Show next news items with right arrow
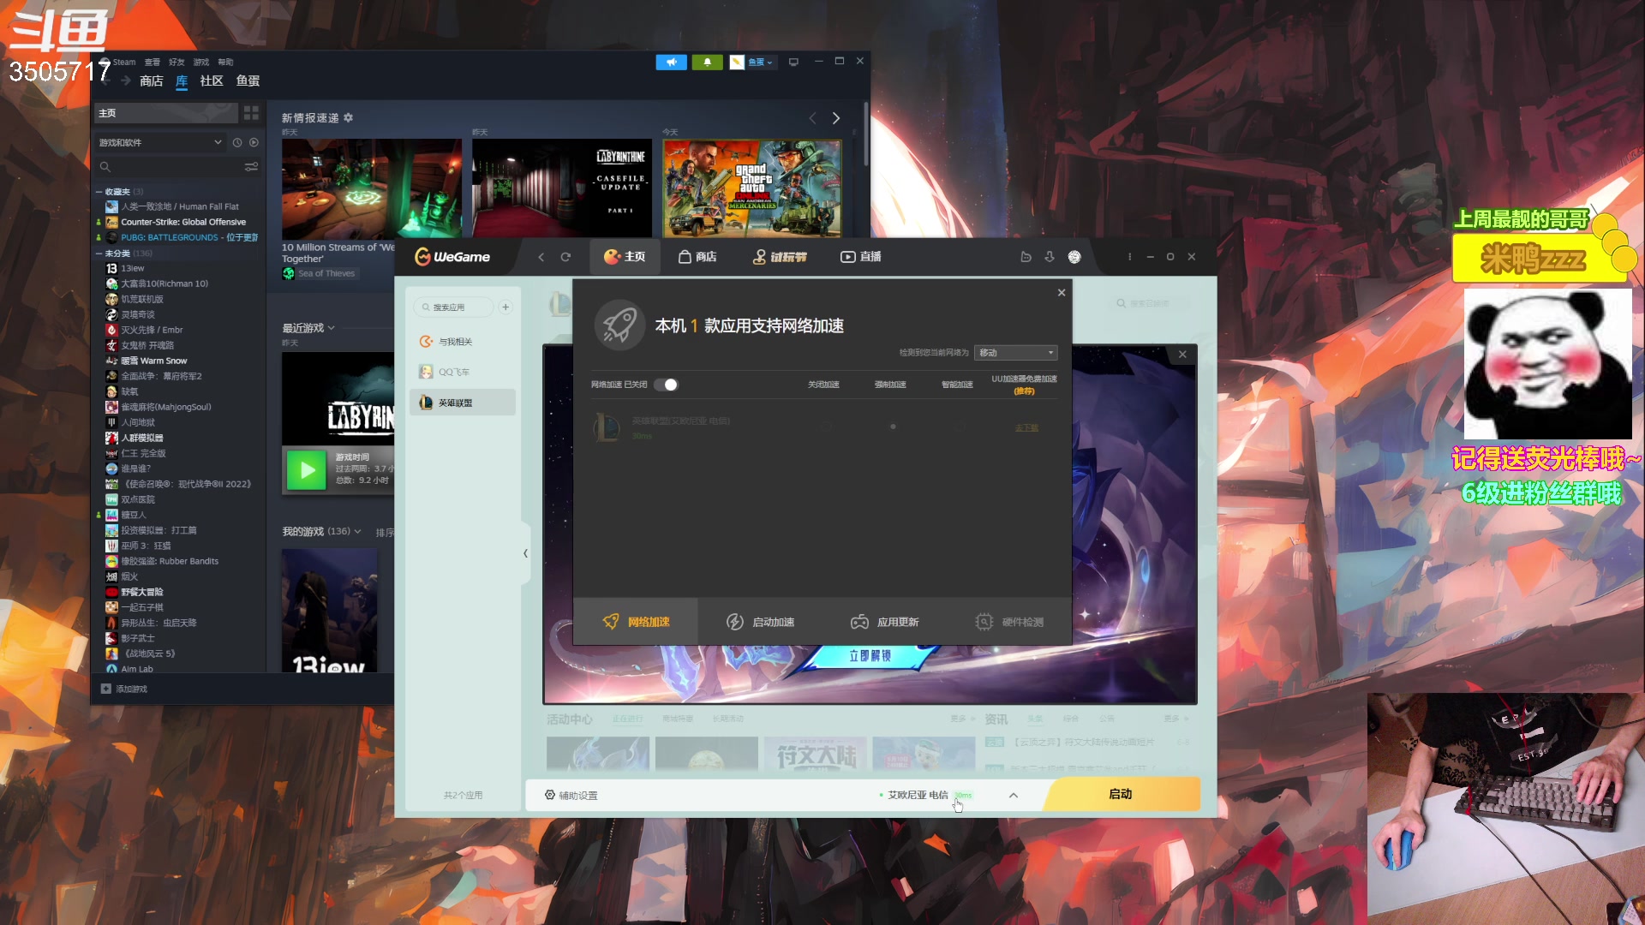 (x=836, y=118)
